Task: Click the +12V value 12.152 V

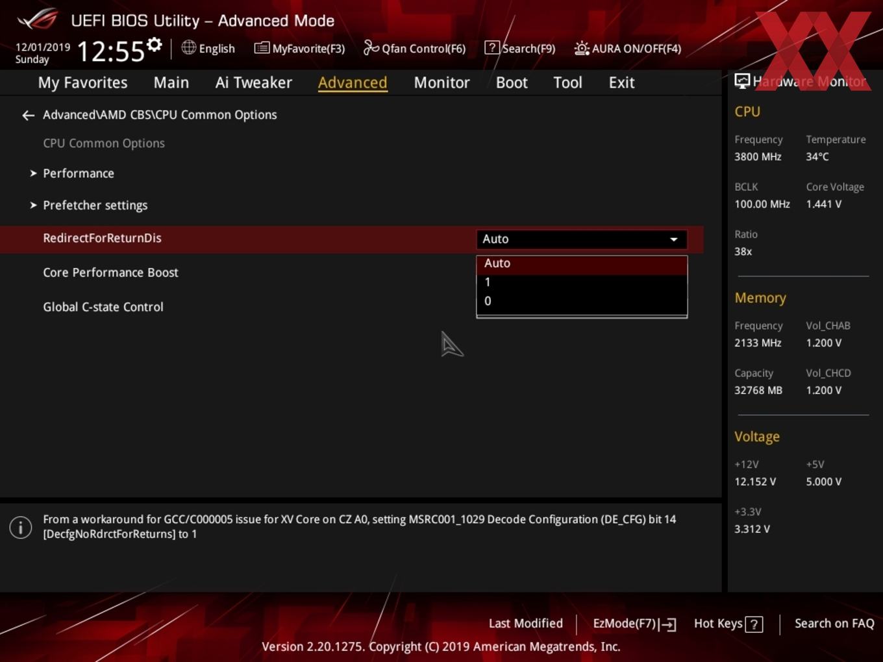Action: pyautogui.click(x=755, y=482)
